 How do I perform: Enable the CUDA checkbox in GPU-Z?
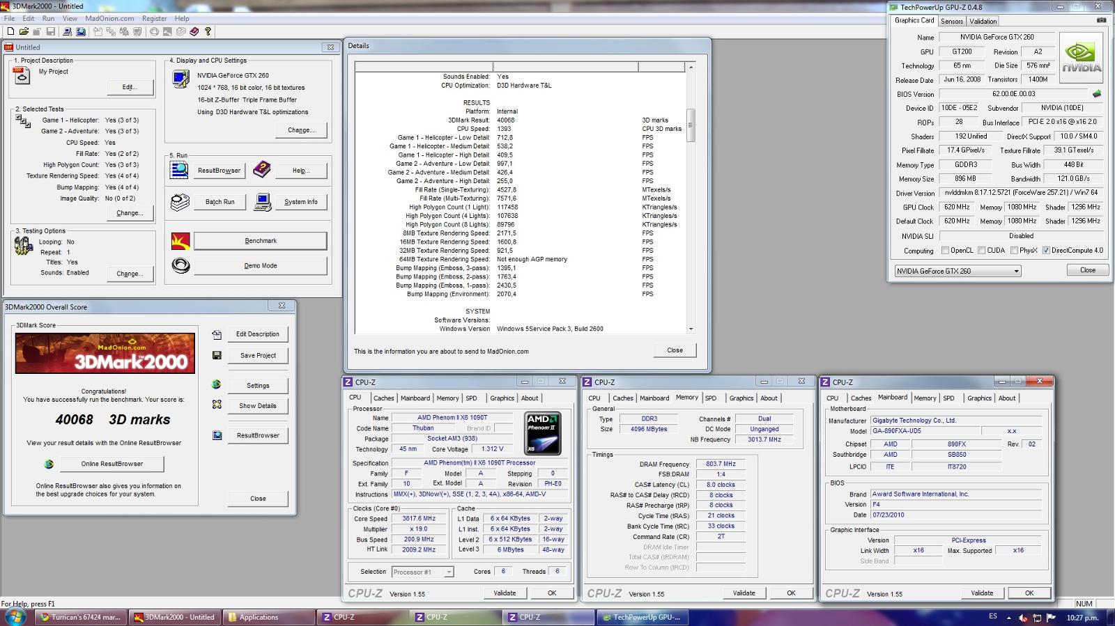tap(981, 250)
